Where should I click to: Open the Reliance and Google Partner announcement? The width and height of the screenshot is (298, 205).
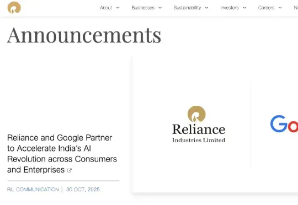(62, 154)
